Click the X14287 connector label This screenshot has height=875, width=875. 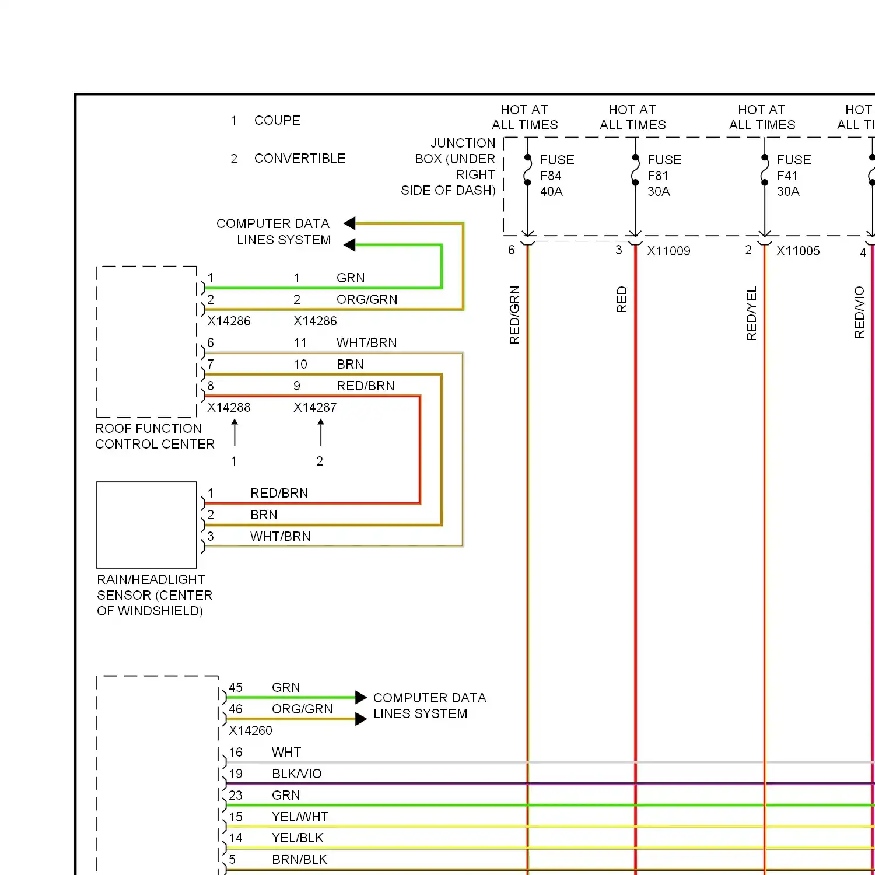[315, 407]
